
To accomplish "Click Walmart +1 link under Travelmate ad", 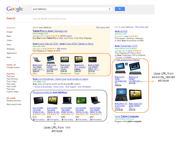I will [128, 57].
